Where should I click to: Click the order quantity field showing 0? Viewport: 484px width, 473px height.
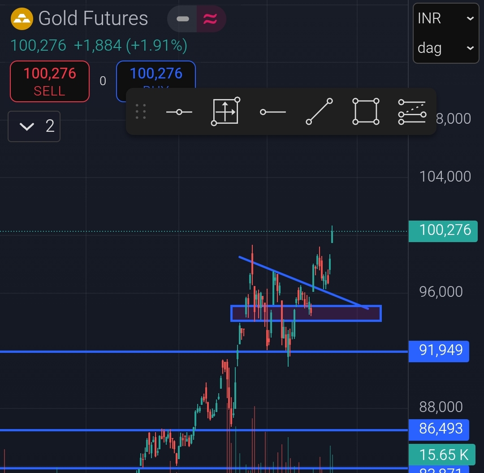click(x=103, y=81)
